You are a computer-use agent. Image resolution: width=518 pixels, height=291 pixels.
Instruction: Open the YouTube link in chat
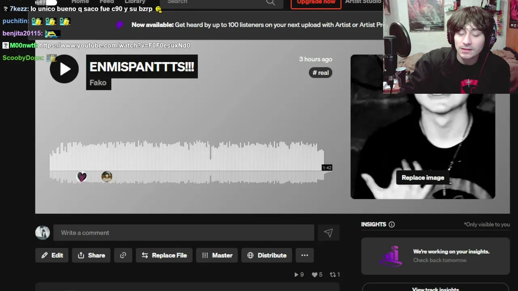click(115, 45)
